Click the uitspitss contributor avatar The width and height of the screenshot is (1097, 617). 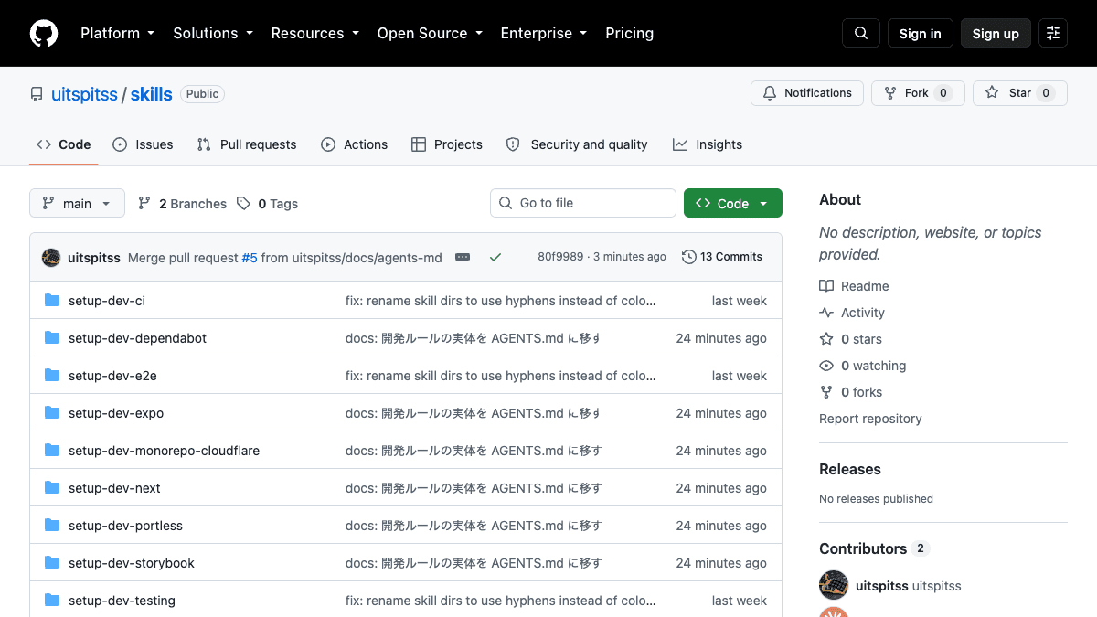point(834,586)
